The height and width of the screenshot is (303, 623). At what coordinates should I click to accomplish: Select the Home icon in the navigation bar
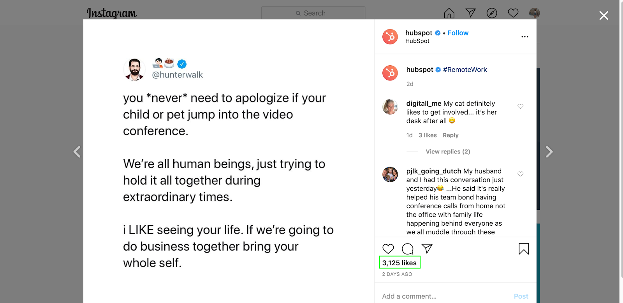[x=450, y=13]
